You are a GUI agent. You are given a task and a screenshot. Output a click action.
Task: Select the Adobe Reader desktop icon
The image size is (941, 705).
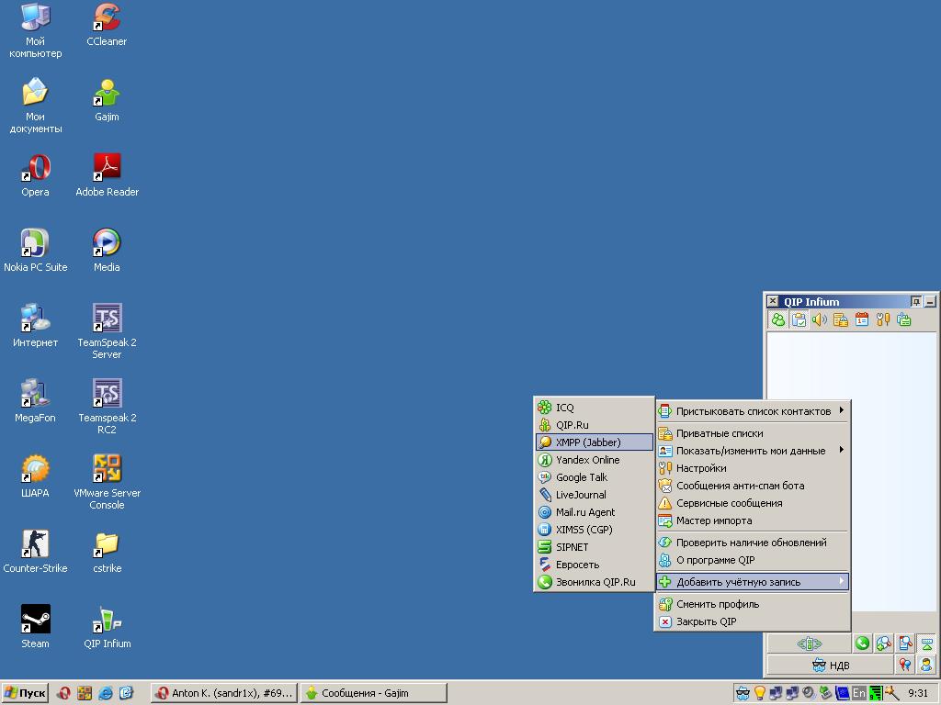coord(107,175)
